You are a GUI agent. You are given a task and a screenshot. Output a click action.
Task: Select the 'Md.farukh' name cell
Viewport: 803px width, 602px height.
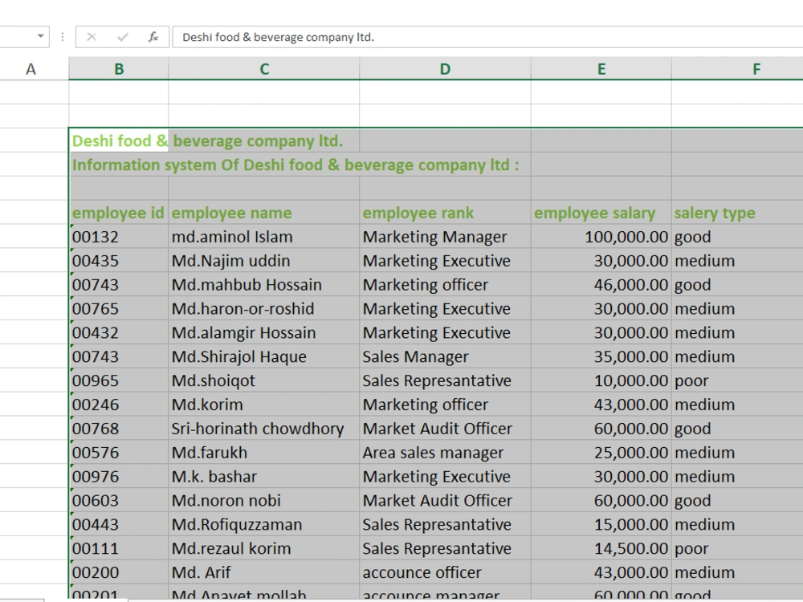[264, 453]
